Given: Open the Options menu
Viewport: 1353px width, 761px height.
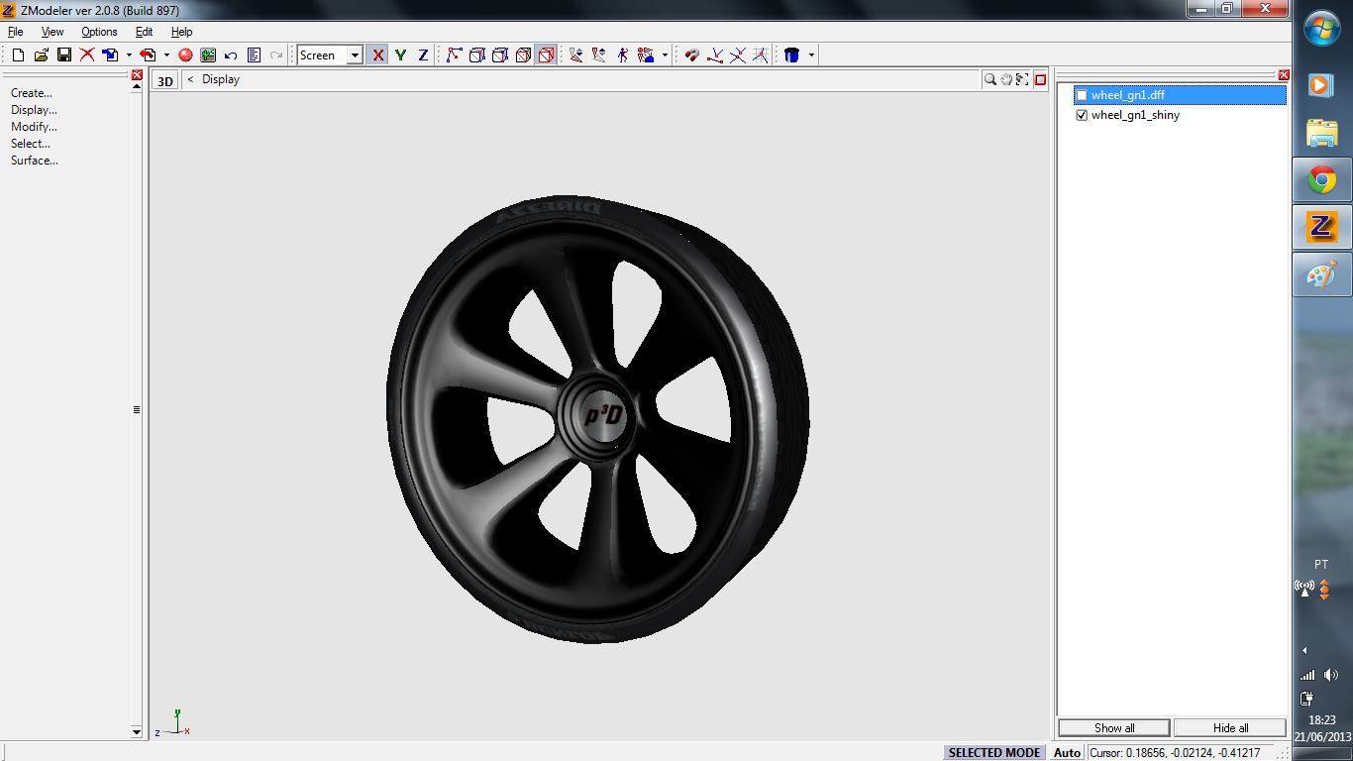Looking at the screenshot, I should pos(99,32).
